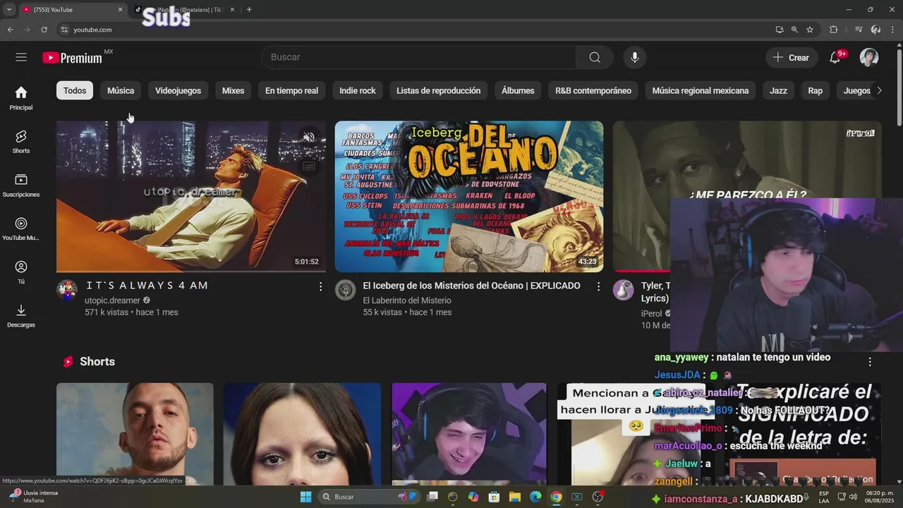
Task: Open Chrome media controls icon
Action: point(859,30)
